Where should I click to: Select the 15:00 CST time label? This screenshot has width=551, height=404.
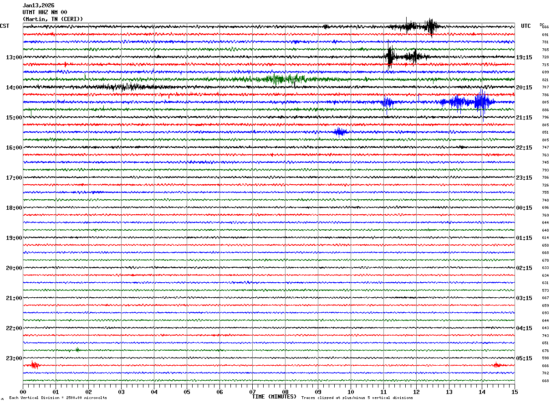(14, 118)
